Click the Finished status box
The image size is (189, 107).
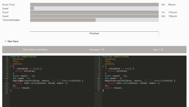click(94, 33)
